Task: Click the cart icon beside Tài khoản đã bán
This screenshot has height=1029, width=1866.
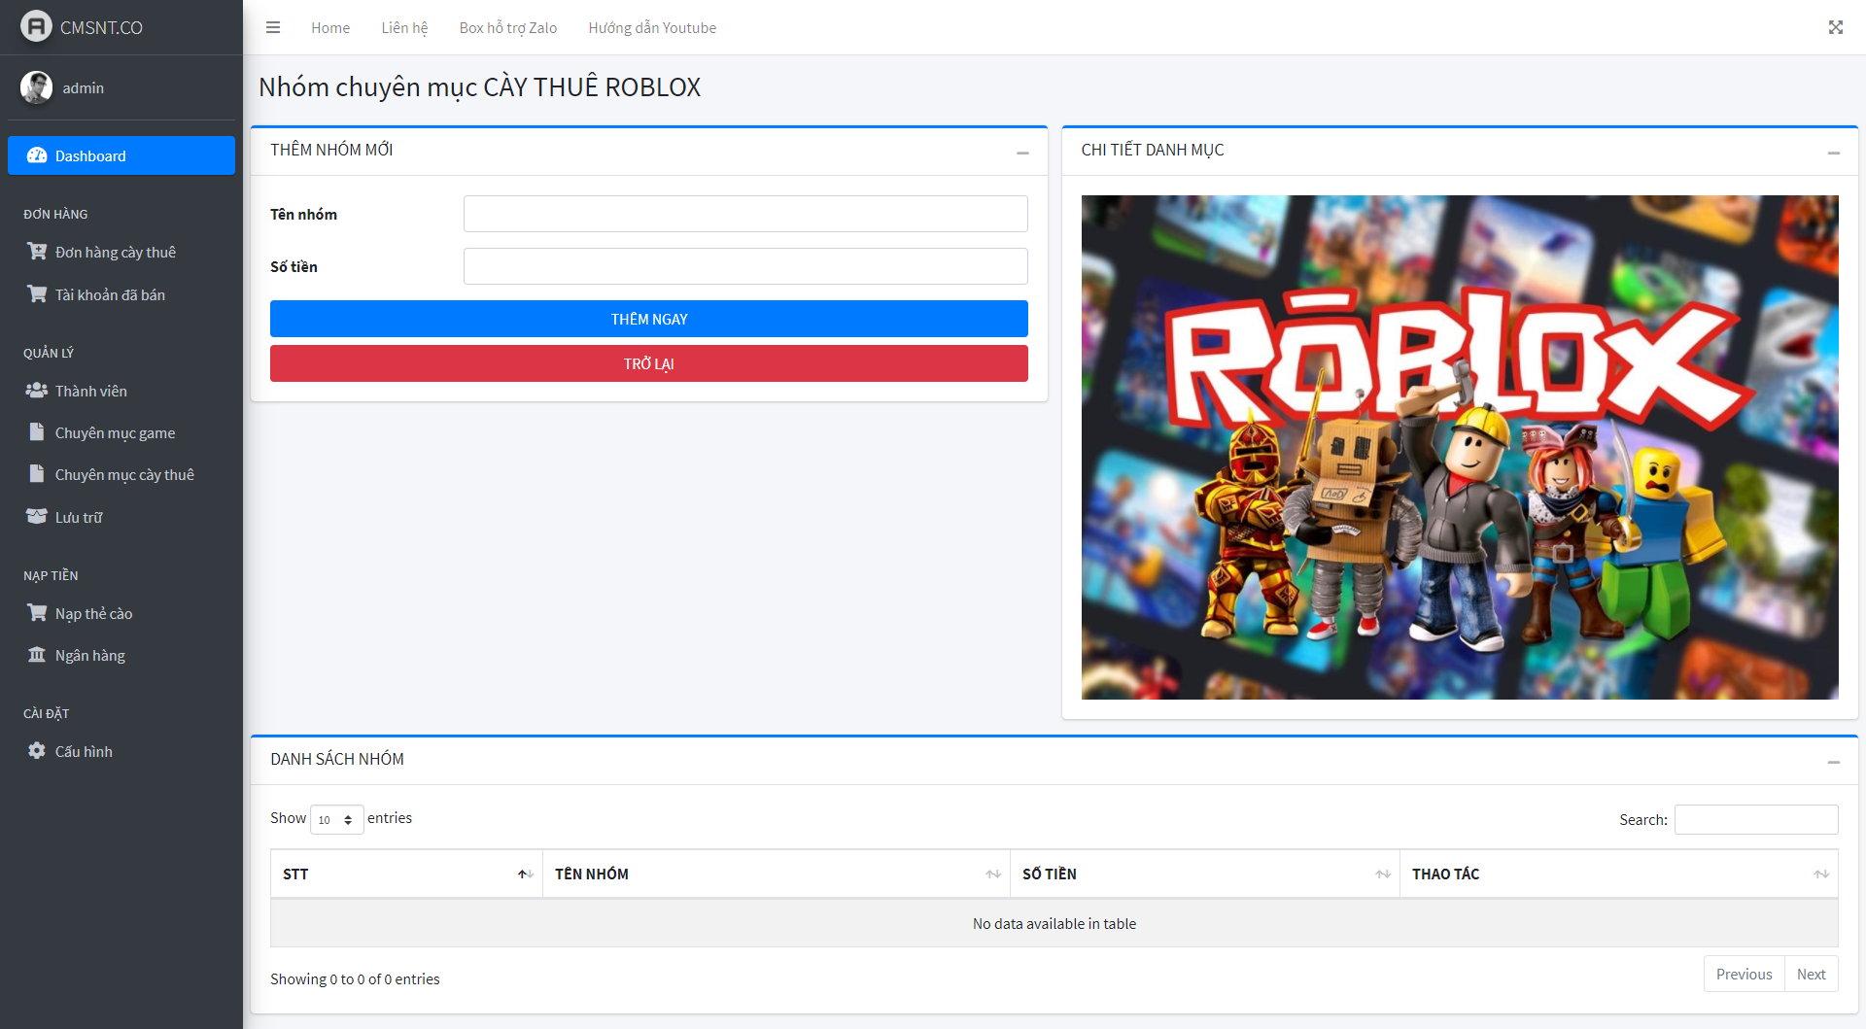Action: pyautogui.click(x=37, y=293)
